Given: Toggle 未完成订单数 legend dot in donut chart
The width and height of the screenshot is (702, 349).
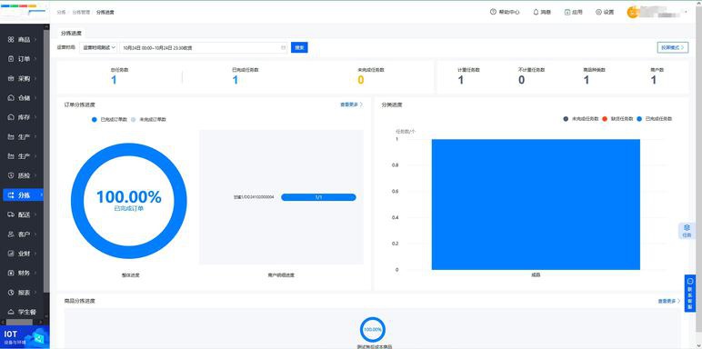Looking at the screenshot, I should (x=133, y=119).
